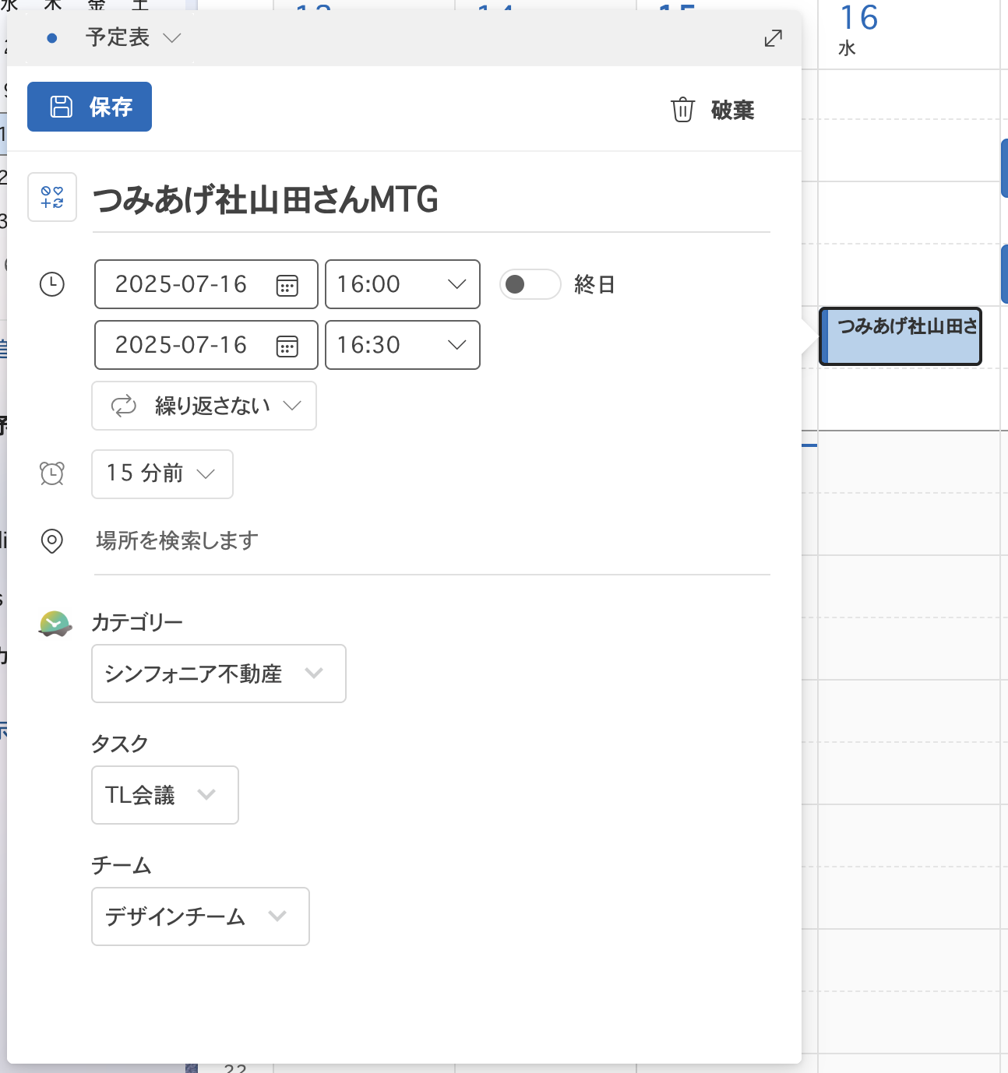Click the つみあげ社山田さ event block on calendar
Image resolution: width=1008 pixels, height=1073 pixels.
click(901, 336)
